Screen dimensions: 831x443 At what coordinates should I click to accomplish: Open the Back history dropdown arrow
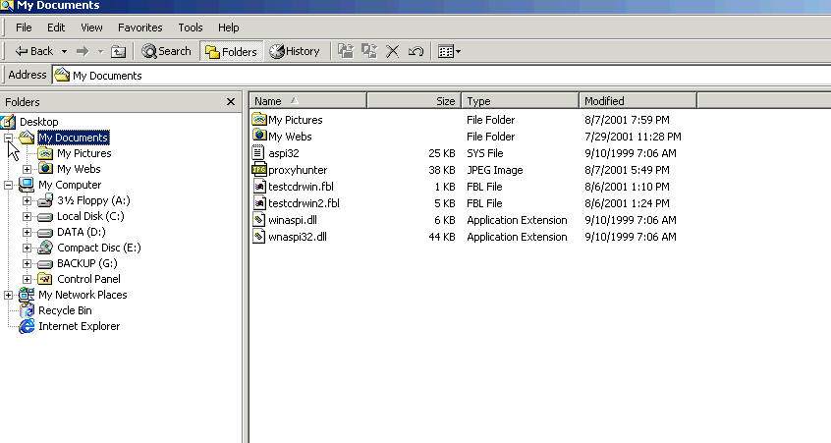[x=64, y=51]
